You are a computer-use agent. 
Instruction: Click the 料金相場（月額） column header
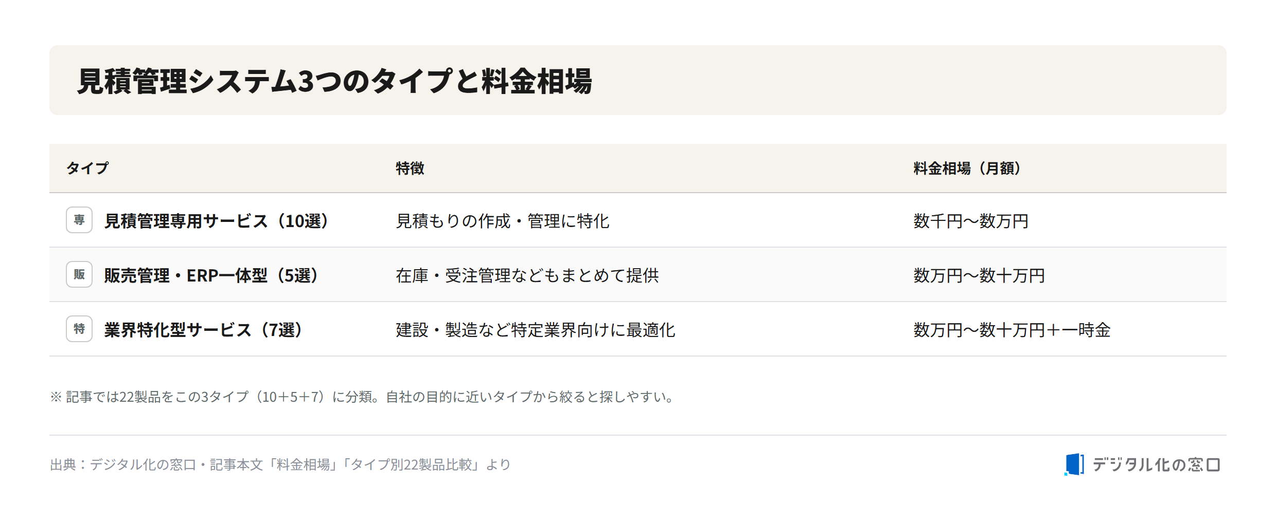pos(967,168)
